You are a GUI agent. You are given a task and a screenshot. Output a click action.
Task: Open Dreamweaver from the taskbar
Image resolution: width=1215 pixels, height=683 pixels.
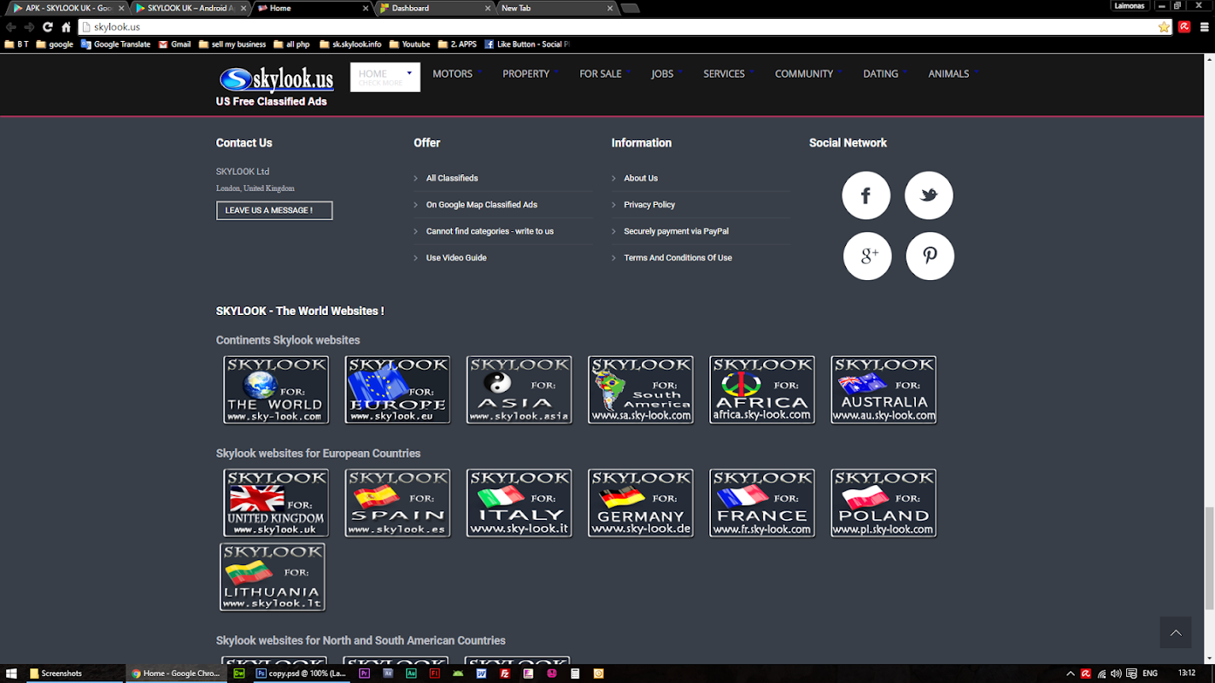(x=239, y=674)
